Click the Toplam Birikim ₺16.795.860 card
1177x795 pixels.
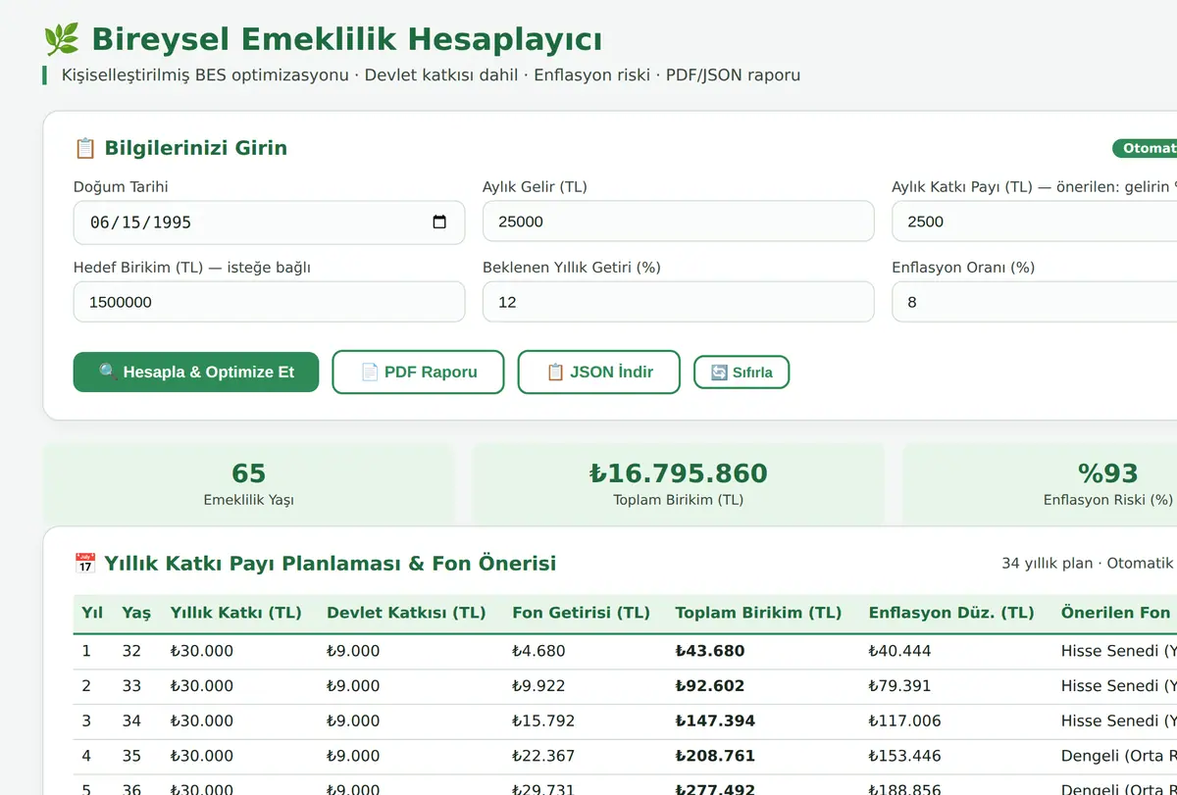pyautogui.click(x=678, y=484)
